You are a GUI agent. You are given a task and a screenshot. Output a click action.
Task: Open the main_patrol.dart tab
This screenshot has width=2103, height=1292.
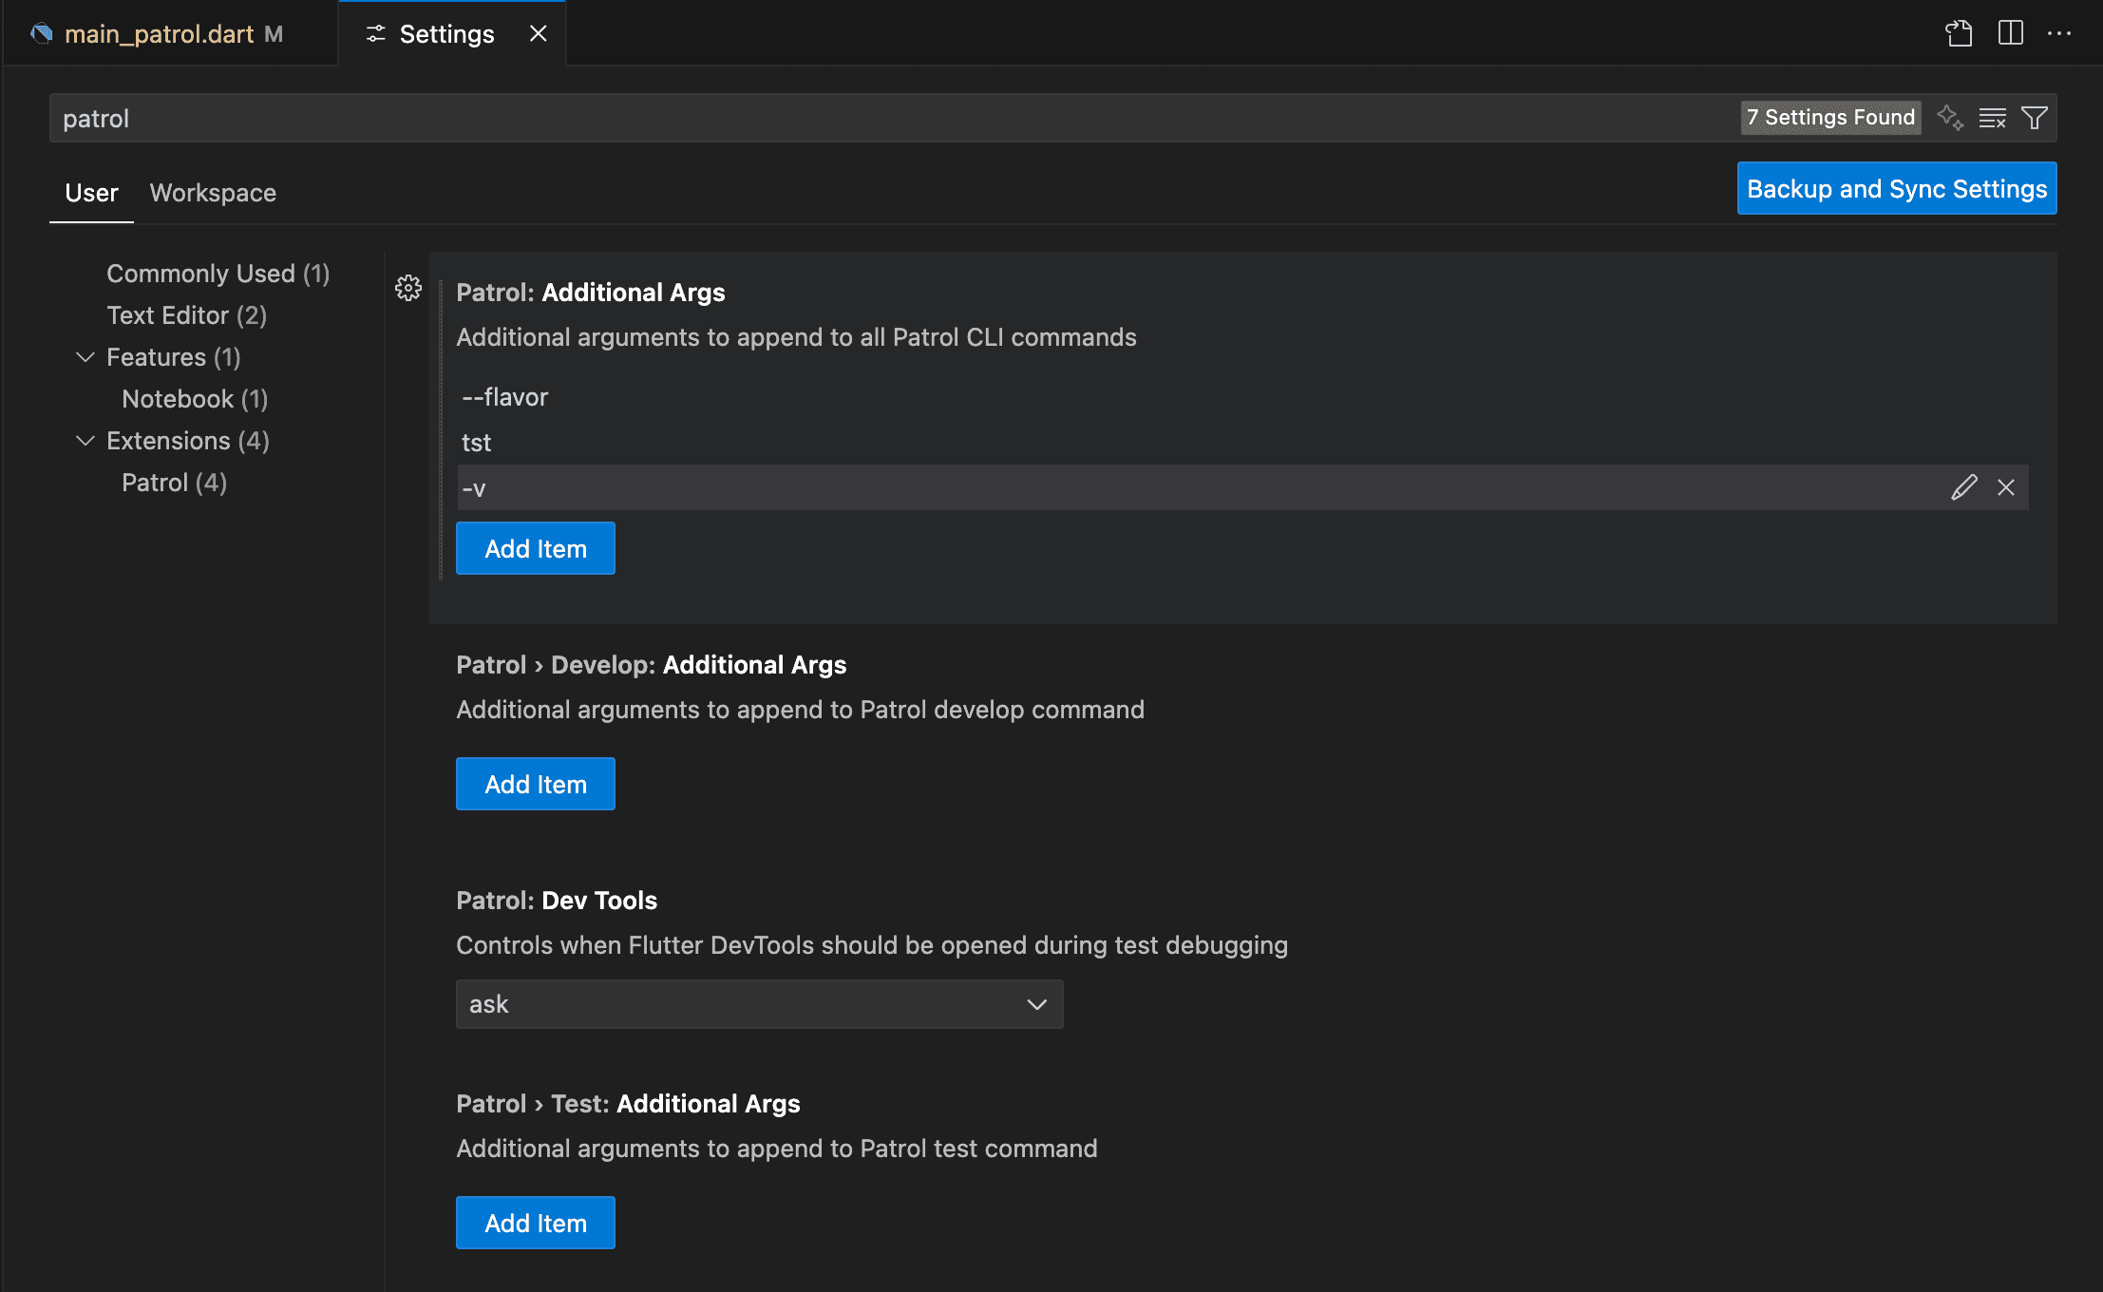click(160, 33)
